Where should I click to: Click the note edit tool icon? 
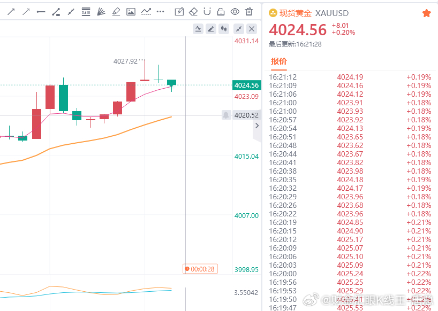(179, 12)
